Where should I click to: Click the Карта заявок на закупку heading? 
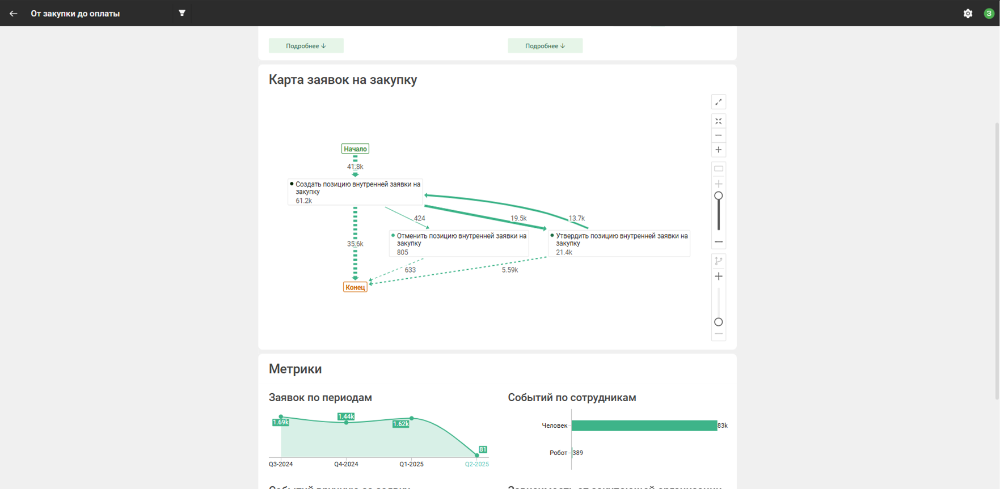tap(343, 80)
